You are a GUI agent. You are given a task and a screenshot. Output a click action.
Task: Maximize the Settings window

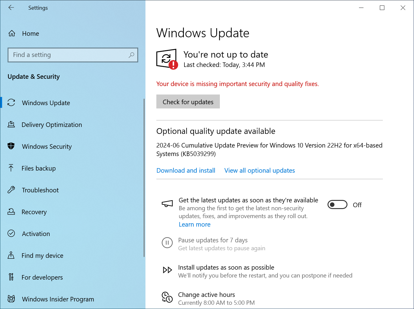pyautogui.click(x=382, y=8)
